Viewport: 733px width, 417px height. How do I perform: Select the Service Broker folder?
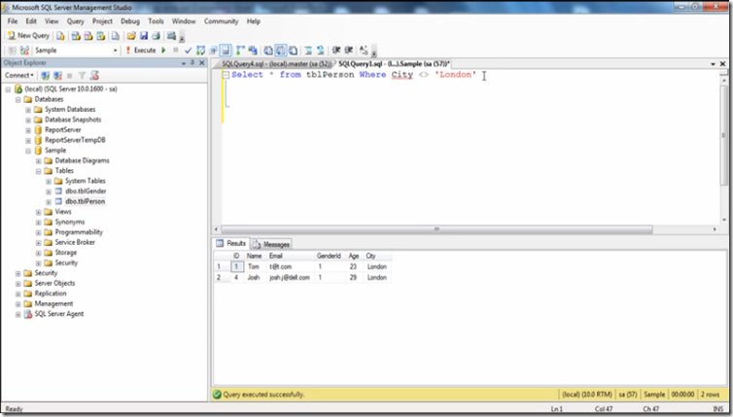[x=75, y=242]
